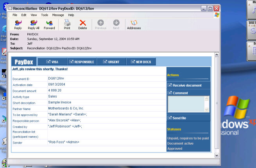This screenshot has width=256, height=168.
Task: Click the Reply toolbar icon
Action: point(18,23)
